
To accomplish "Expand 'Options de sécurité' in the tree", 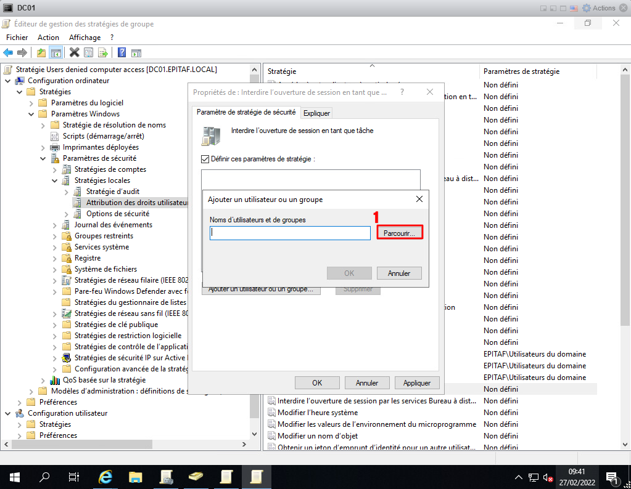I will pos(67,214).
